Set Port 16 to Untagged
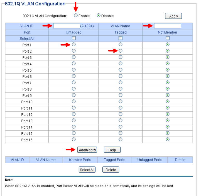This screenshot has height=196, width=198. (x=74, y=139)
